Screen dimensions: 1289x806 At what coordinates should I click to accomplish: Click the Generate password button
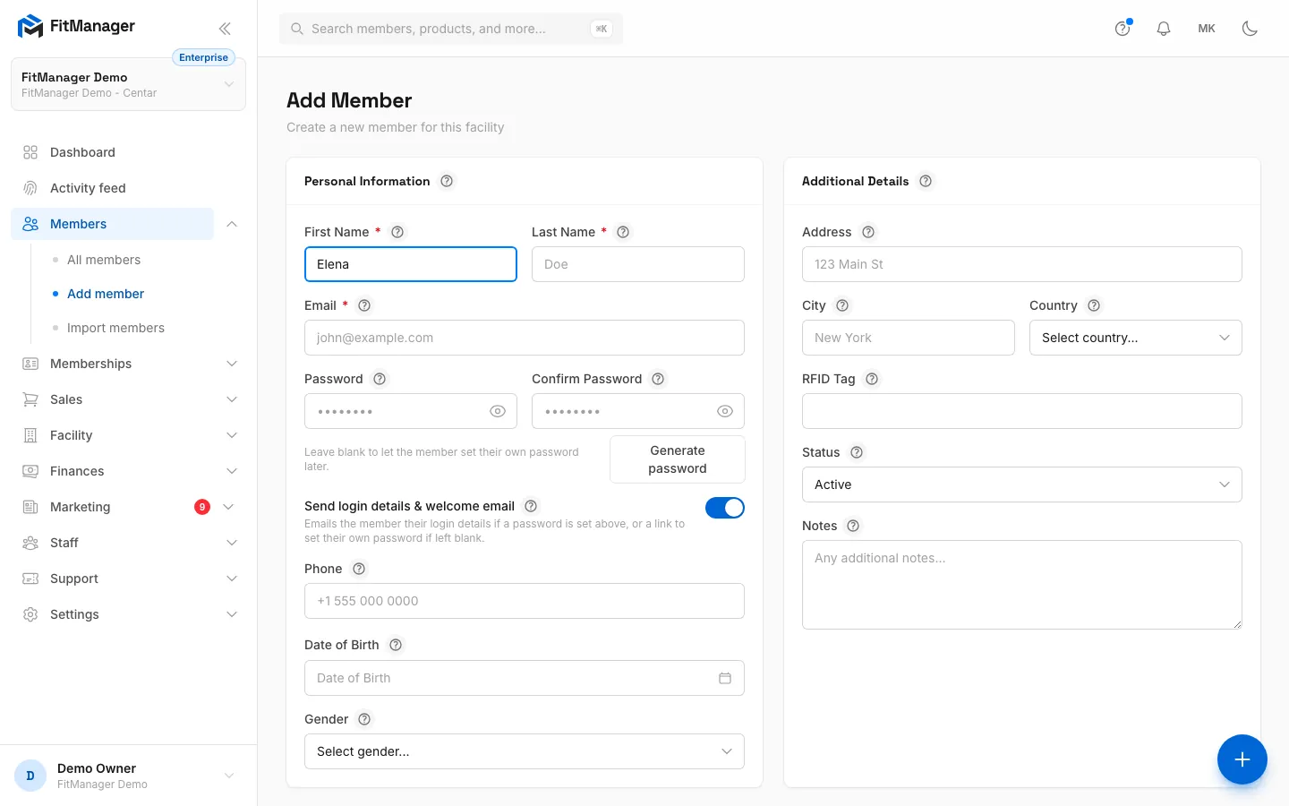click(x=678, y=459)
